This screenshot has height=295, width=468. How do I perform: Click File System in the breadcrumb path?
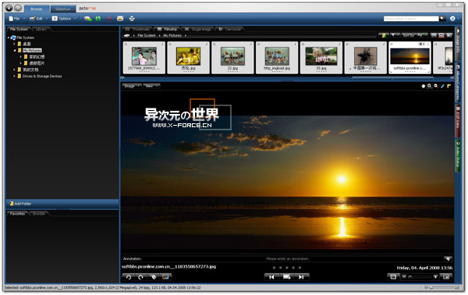click(x=147, y=36)
